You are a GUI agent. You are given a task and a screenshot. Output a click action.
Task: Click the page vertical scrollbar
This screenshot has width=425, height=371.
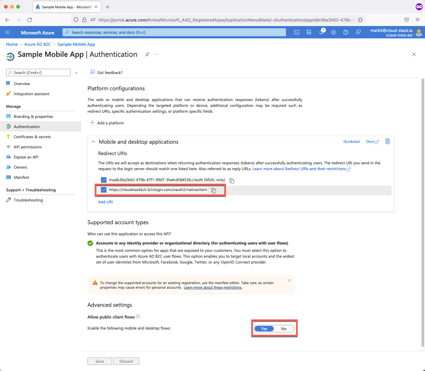point(423,212)
